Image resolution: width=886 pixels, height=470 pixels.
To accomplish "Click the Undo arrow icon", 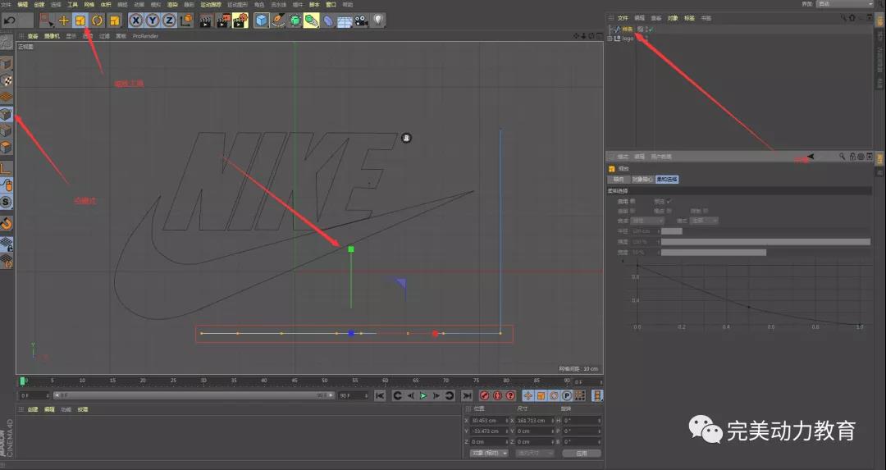I will (x=10, y=20).
